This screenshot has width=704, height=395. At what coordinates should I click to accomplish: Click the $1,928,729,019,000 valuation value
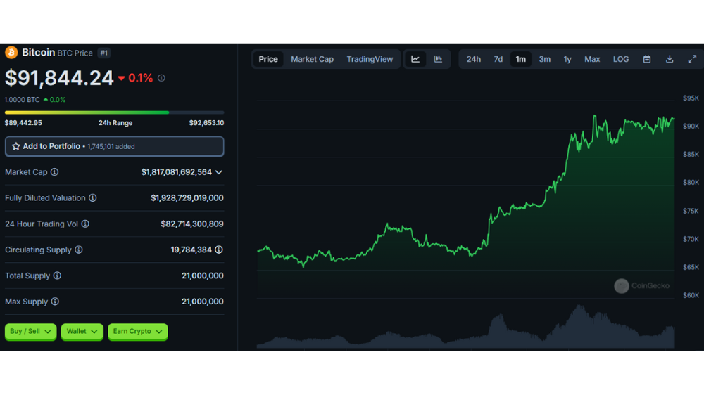[x=187, y=197]
